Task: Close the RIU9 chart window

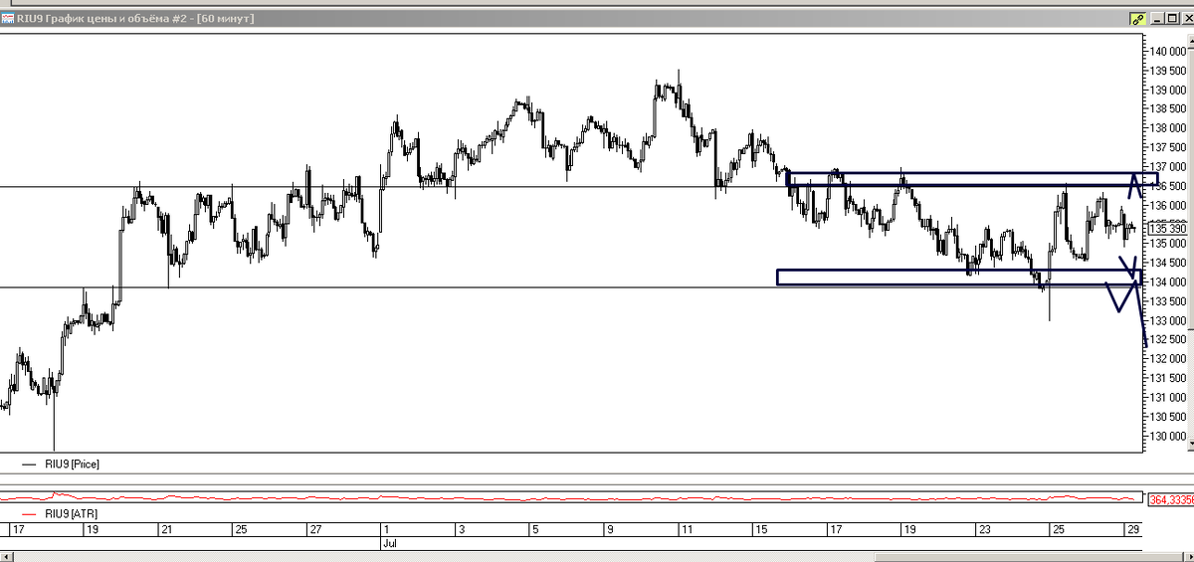Action: pos(1186,18)
